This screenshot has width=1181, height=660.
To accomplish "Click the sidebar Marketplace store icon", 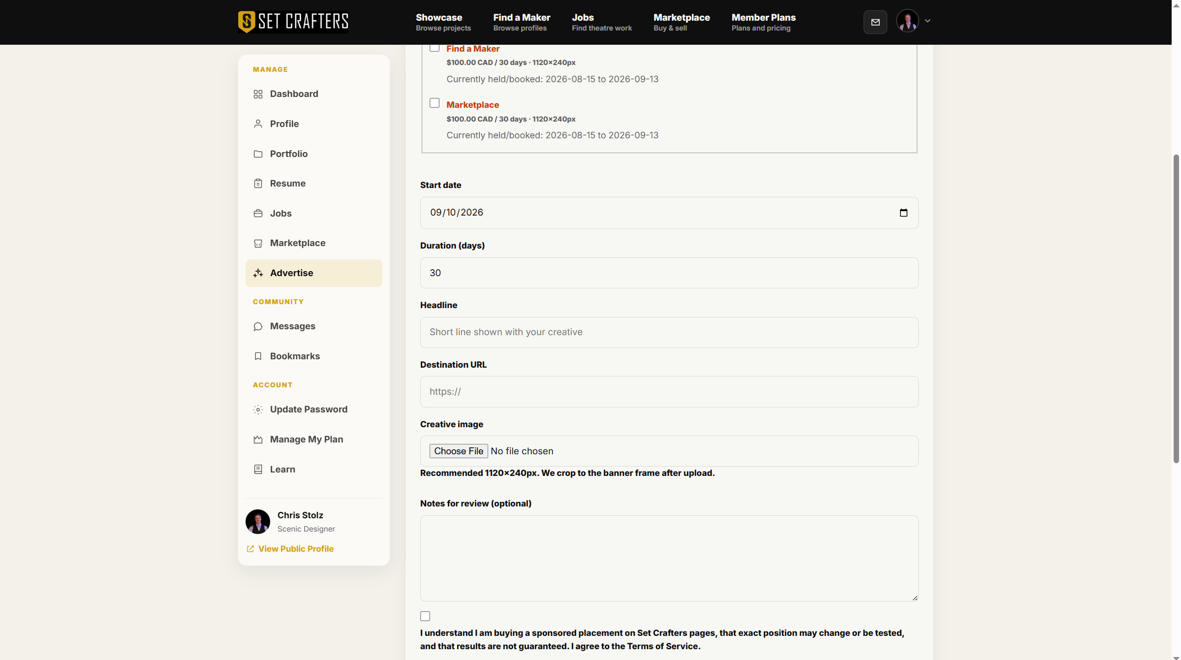I will click(x=258, y=243).
